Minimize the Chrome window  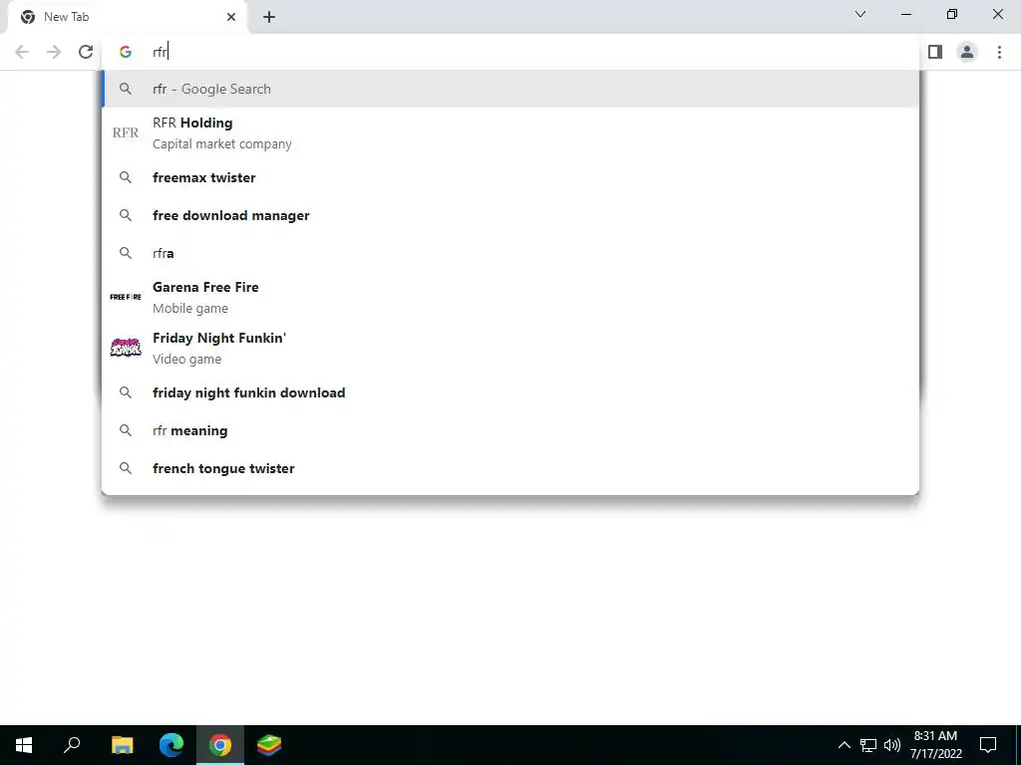906,14
